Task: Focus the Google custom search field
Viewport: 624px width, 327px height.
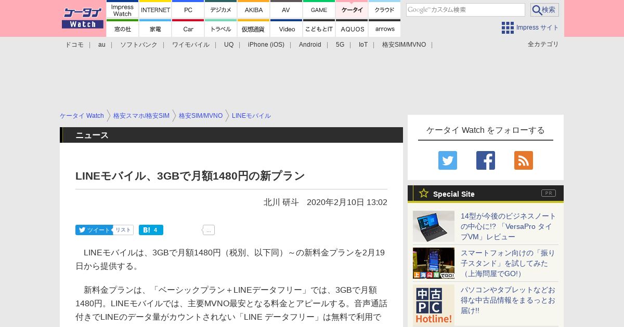Action: (x=465, y=10)
